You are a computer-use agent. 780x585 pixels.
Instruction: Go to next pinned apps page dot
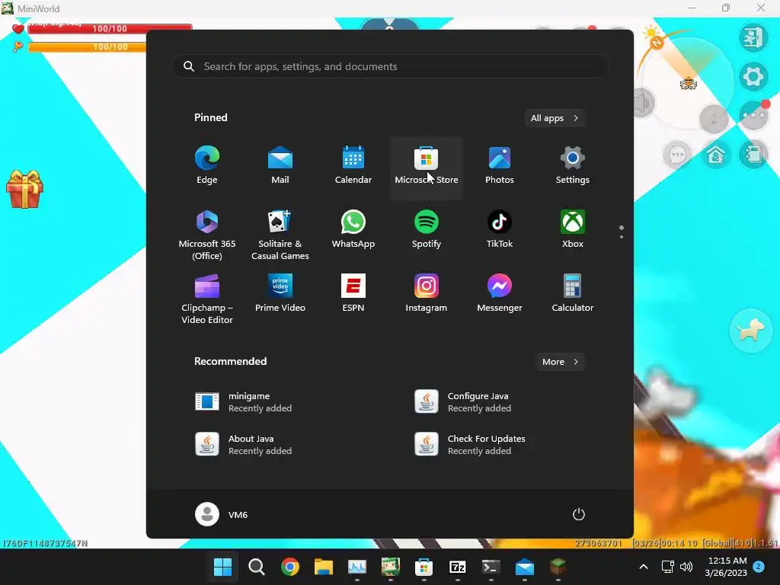622,237
